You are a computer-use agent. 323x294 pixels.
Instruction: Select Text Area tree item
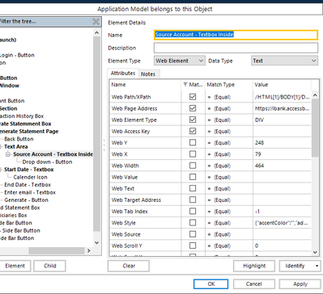[16, 146]
